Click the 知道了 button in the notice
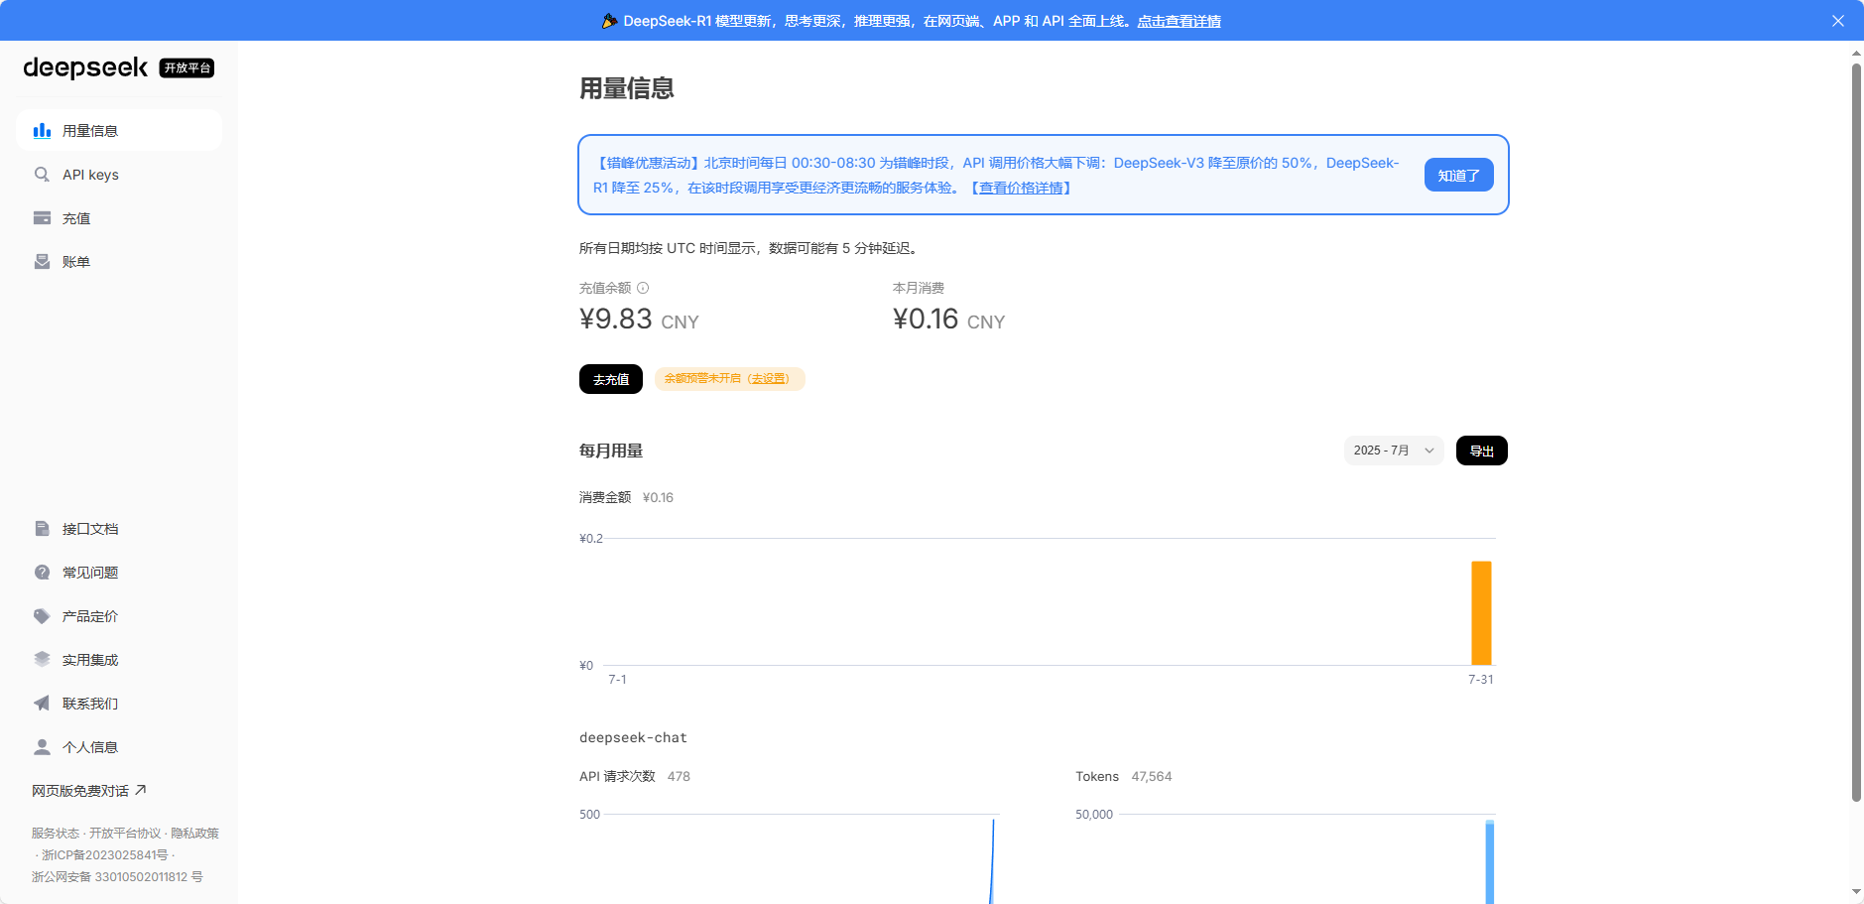Image resolution: width=1864 pixels, height=904 pixels. tap(1459, 175)
